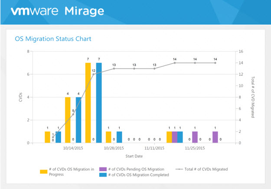Click the OS Migration Status Chart title
This screenshot has width=271, height=189.
point(53,39)
